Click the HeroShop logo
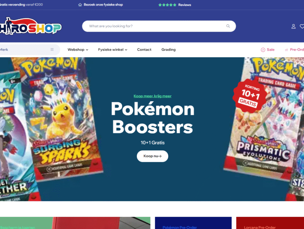This screenshot has width=304, height=229. tap(31, 26)
